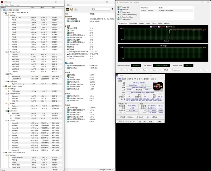
Task: Switch to the Statistics tab in AIDA64
Action: (167, 23)
